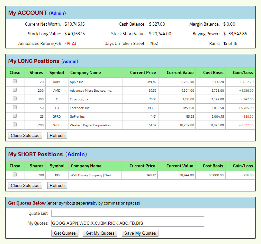Image resolution: width=261 pixels, height=244 pixels.
Task: Check the Close box for AAPL
Action: 15,81
